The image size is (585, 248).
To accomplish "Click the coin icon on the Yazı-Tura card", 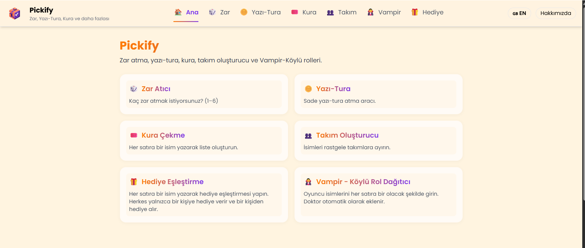I will [x=308, y=89].
